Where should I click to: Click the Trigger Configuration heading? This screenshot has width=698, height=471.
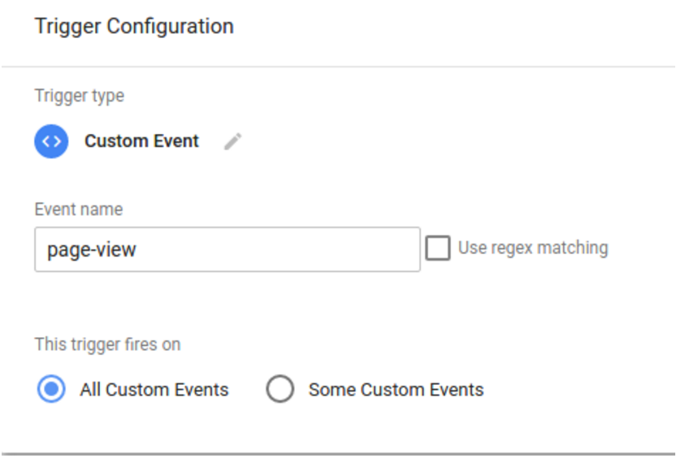coord(134,26)
